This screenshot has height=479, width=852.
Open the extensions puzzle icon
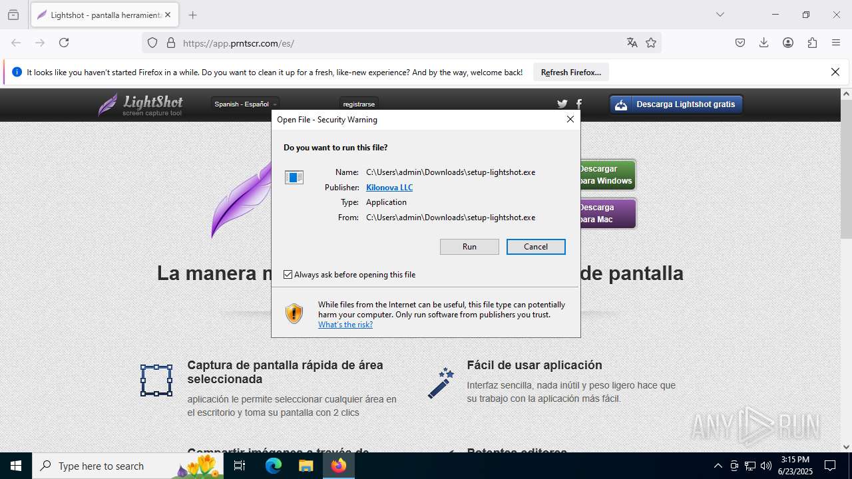[812, 43]
